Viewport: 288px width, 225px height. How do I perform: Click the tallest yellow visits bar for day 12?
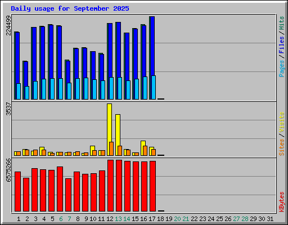[x=110, y=123]
